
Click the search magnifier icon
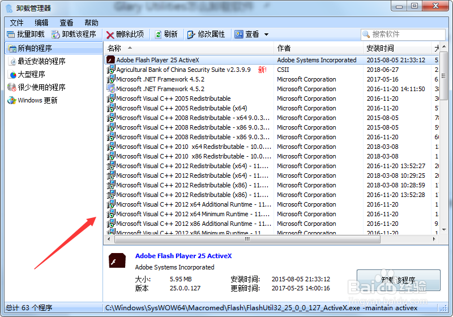tap(366, 35)
